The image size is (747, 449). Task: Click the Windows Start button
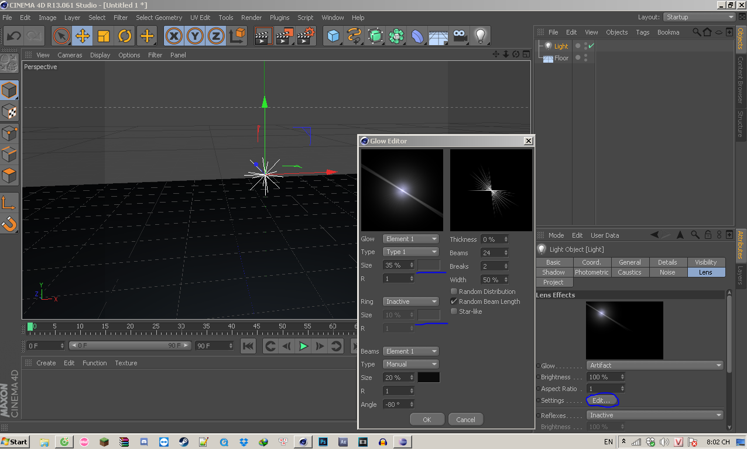tap(15, 441)
